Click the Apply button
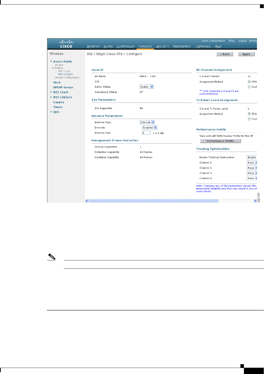264x374 pixels. [x=246, y=54]
